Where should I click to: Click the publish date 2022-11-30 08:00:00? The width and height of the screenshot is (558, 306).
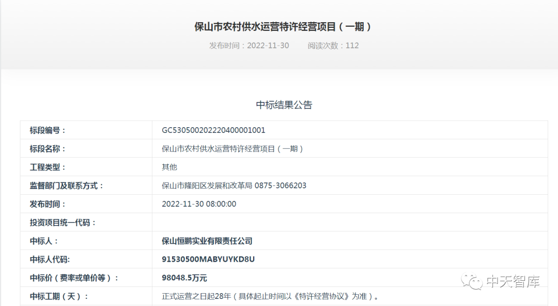pyautogui.click(x=197, y=204)
